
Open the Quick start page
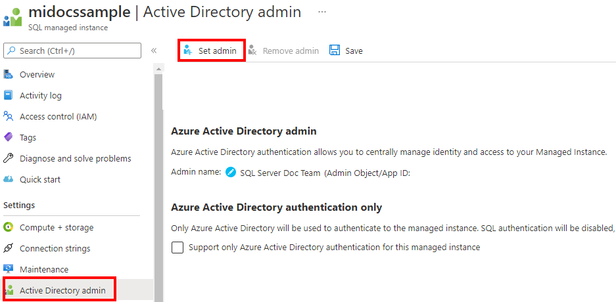coord(40,180)
